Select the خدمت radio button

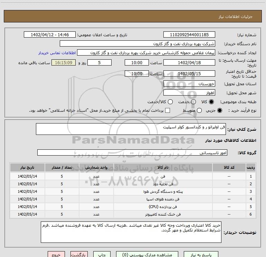[x=193, y=102]
